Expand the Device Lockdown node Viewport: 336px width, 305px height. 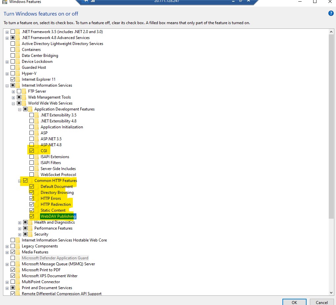click(7, 62)
